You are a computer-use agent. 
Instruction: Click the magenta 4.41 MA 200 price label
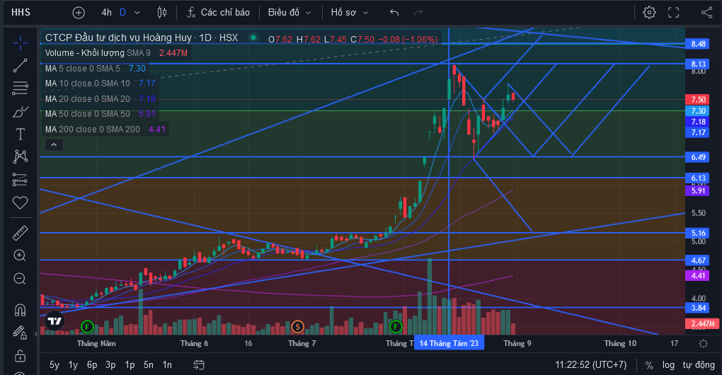698,276
